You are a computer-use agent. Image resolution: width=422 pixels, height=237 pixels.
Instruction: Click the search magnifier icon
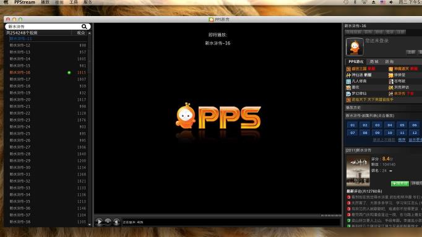pyautogui.click(x=84, y=27)
